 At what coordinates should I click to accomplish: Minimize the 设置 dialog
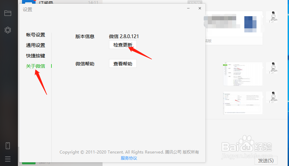[188, 8]
